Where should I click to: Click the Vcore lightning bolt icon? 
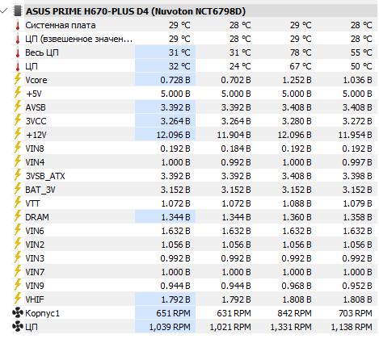point(18,80)
